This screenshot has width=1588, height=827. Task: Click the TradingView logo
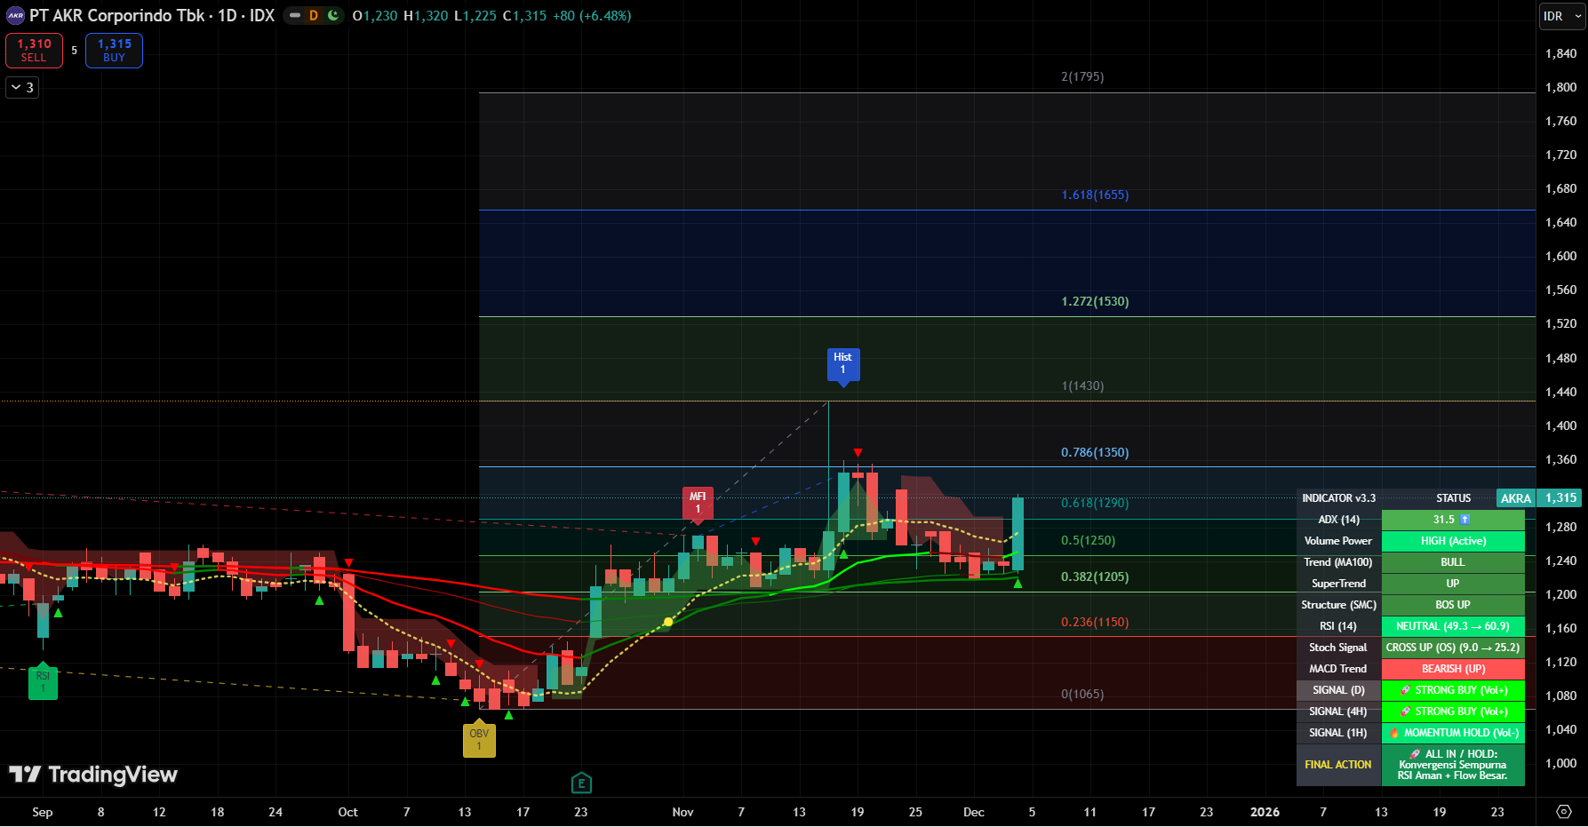pyautogui.click(x=93, y=775)
